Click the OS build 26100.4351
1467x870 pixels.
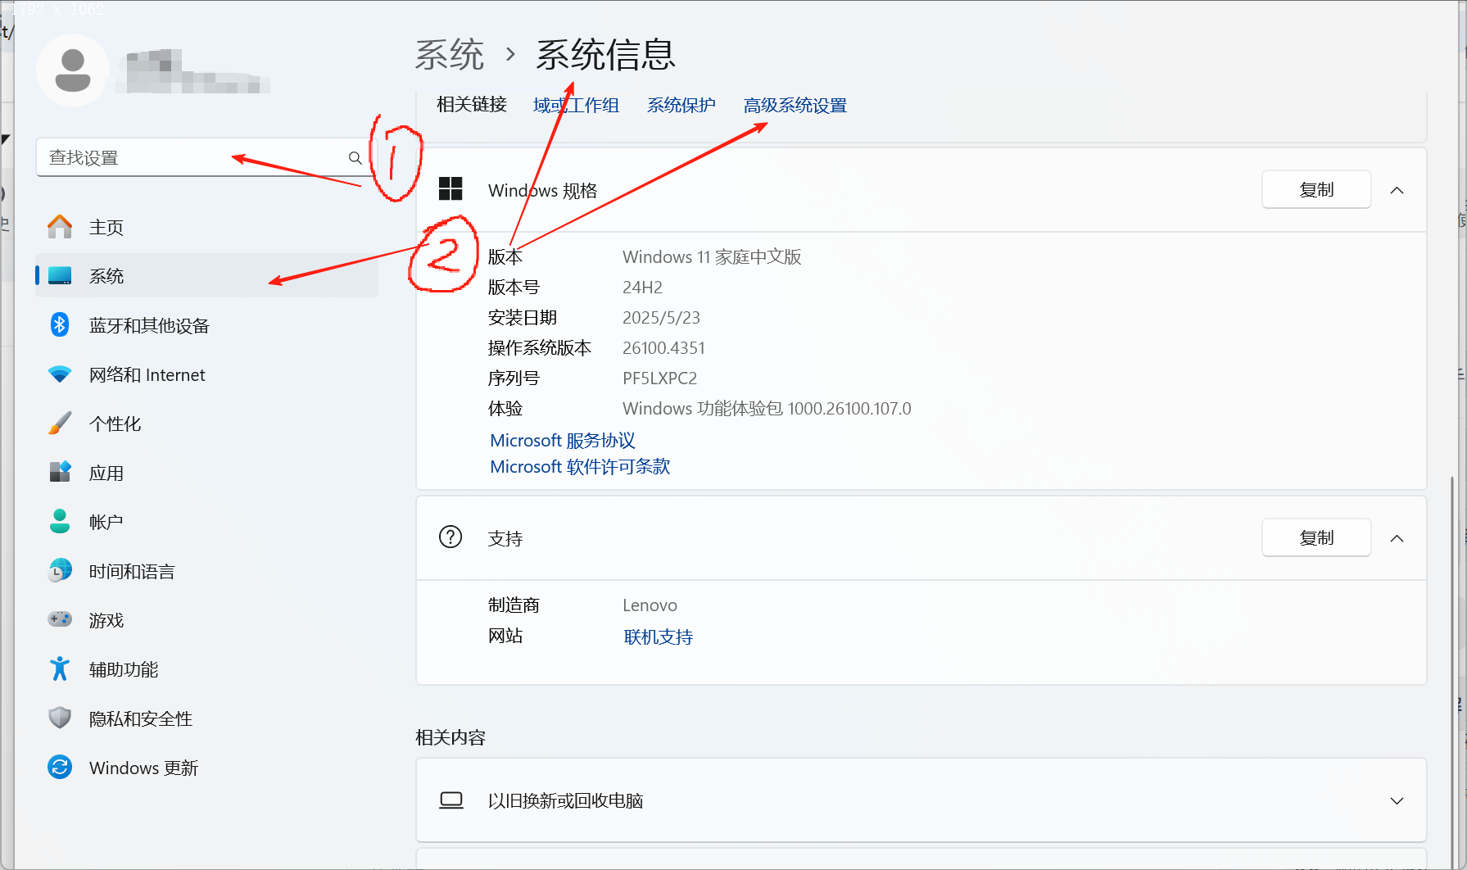(663, 348)
